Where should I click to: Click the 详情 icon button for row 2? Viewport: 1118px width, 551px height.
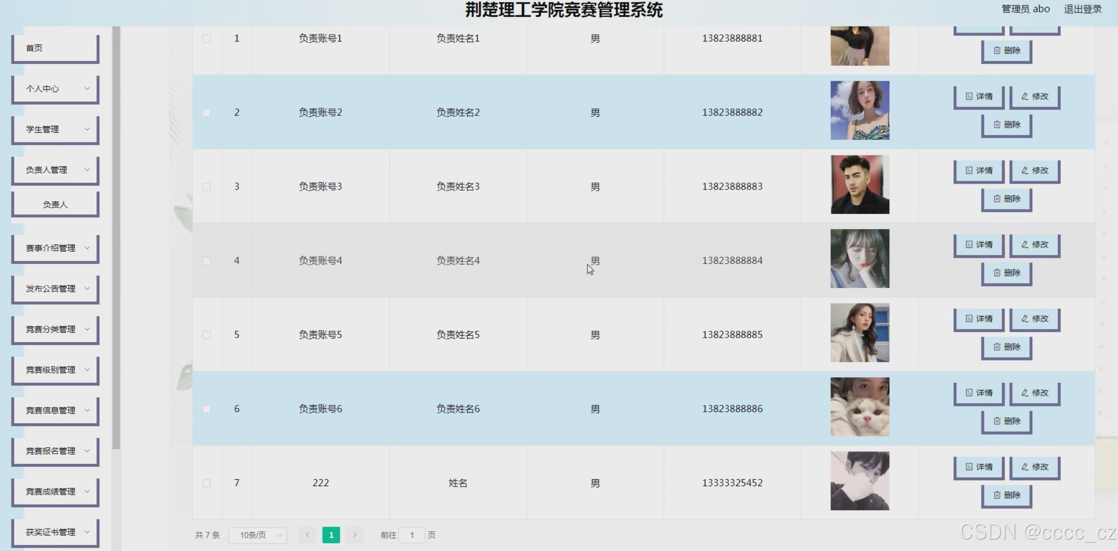(x=978, y=97)
